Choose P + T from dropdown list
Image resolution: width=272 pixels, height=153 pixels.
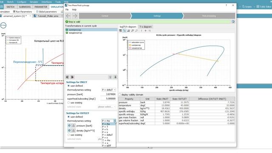click(x=109, y=127)
